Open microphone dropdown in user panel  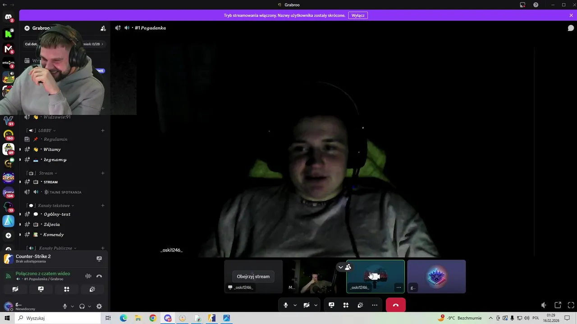point(72,306)
